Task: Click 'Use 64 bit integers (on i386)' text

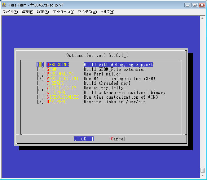Action: coord(120,79)
